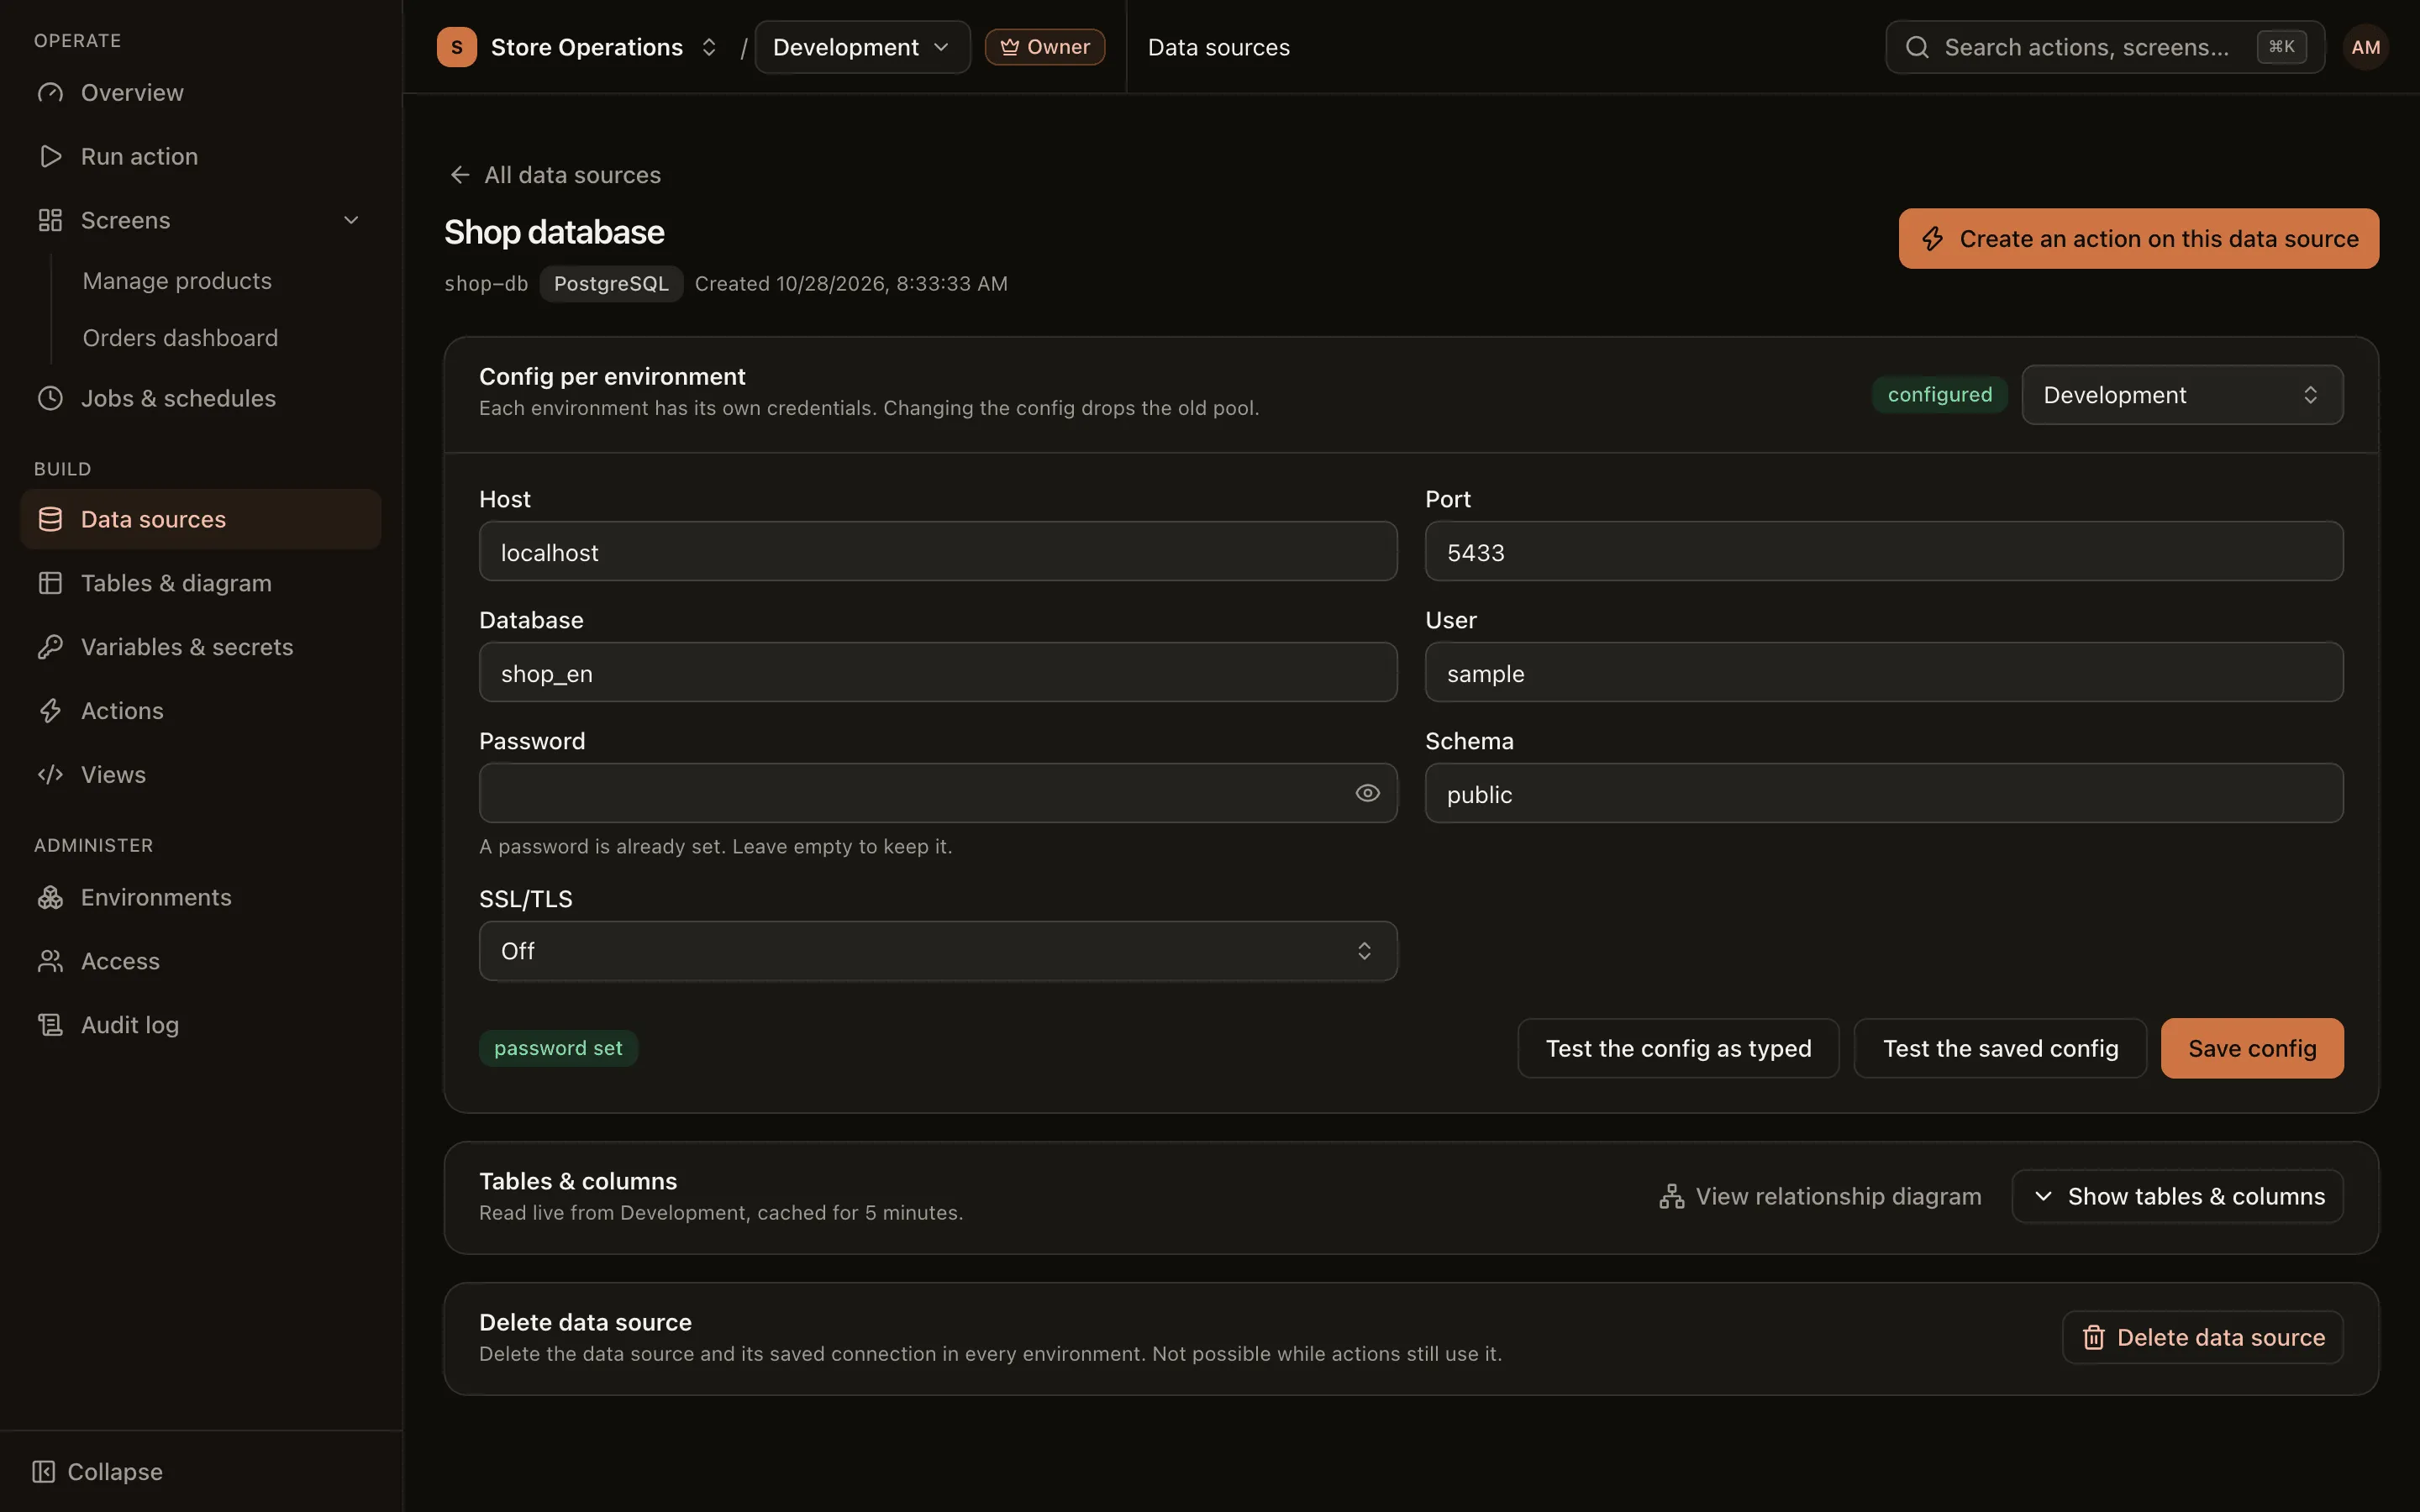2420x1512 pixels.
Task: Open the Environments icon
Action: tap(50, 897)
